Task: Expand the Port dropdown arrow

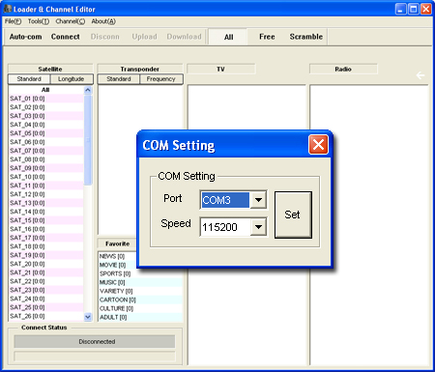Action: click(x=258, y=200)
